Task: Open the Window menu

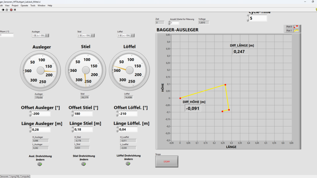Action: coord(42,6)
